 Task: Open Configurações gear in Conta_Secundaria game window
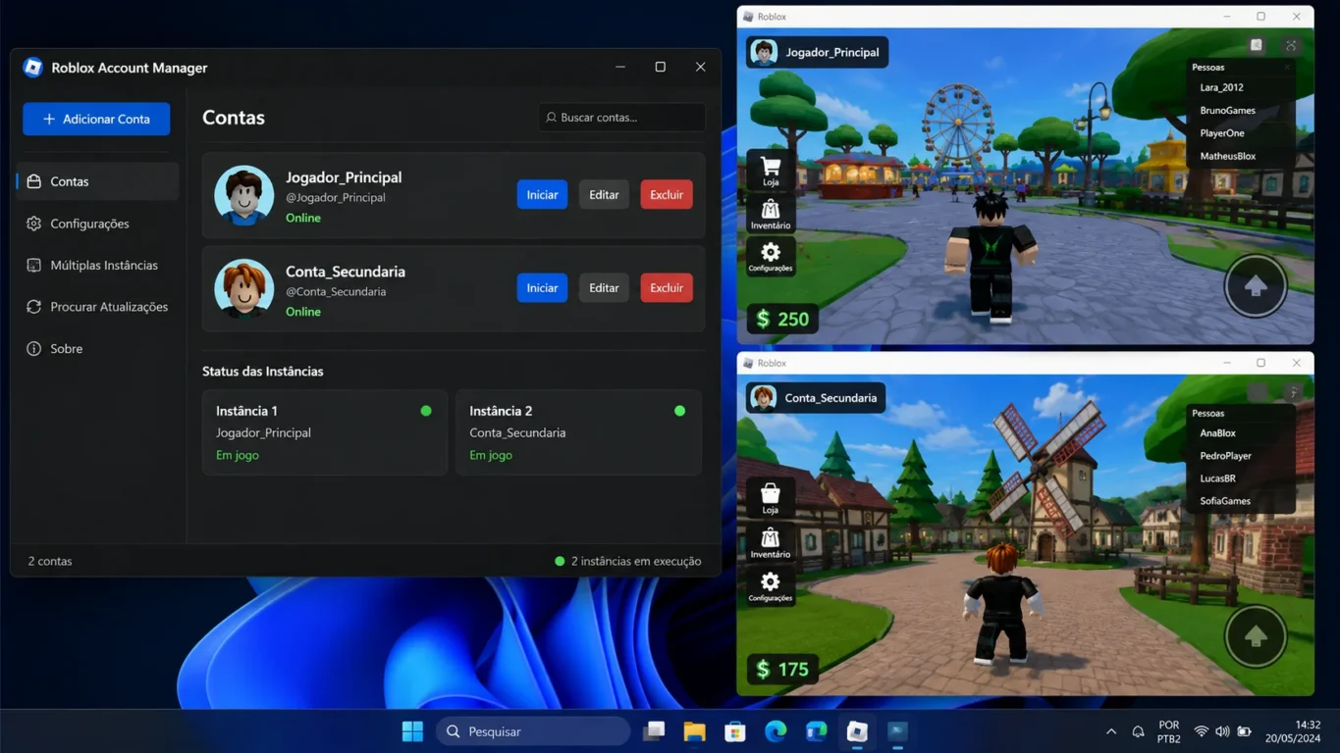point(771,586)
